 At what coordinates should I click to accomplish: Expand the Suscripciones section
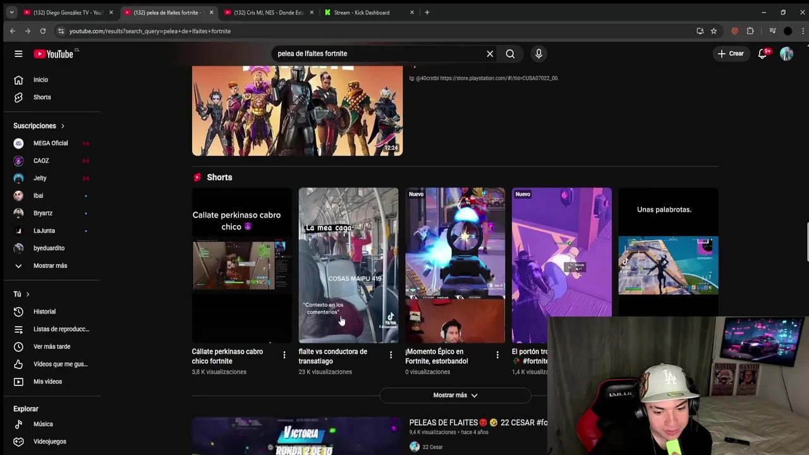39,126
